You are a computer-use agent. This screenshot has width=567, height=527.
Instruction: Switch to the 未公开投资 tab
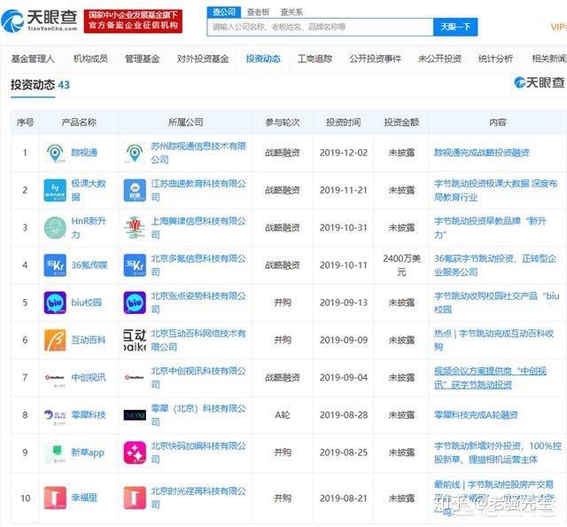pyautogui.click(x=439, y=59)
